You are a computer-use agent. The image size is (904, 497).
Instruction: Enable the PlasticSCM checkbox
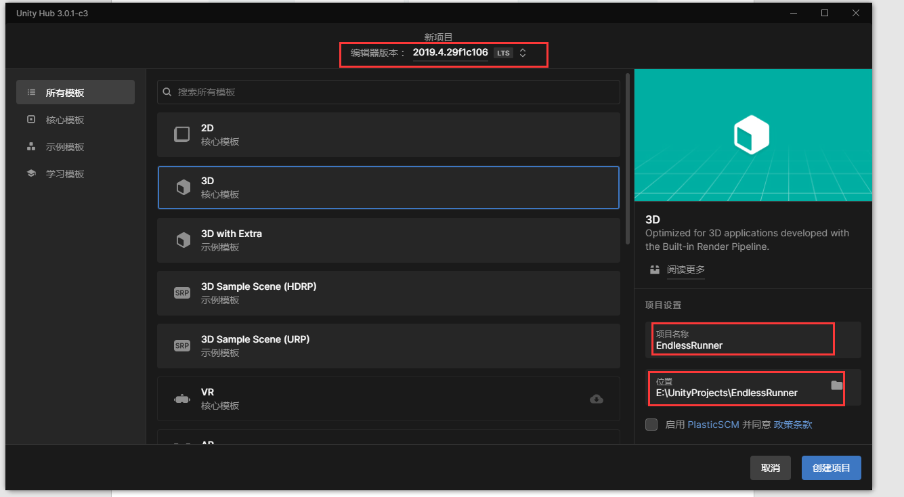[x=651, y=425]
